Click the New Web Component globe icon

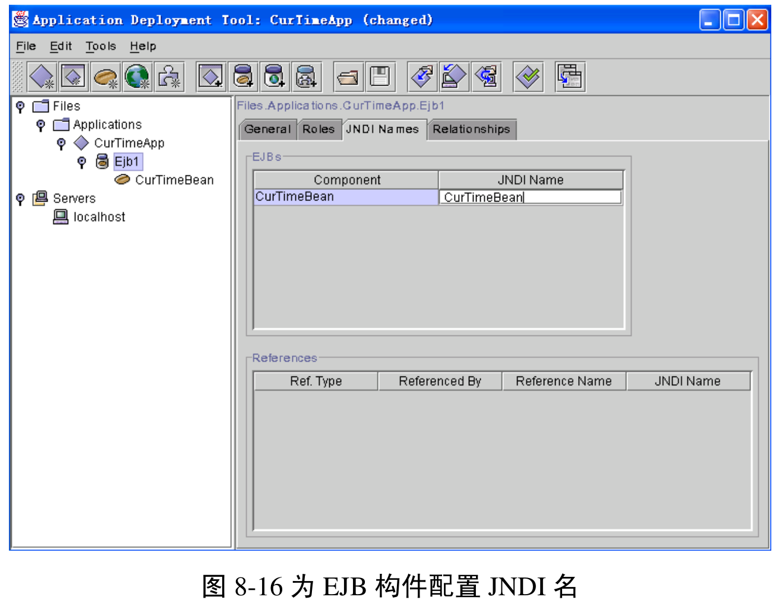137,77
